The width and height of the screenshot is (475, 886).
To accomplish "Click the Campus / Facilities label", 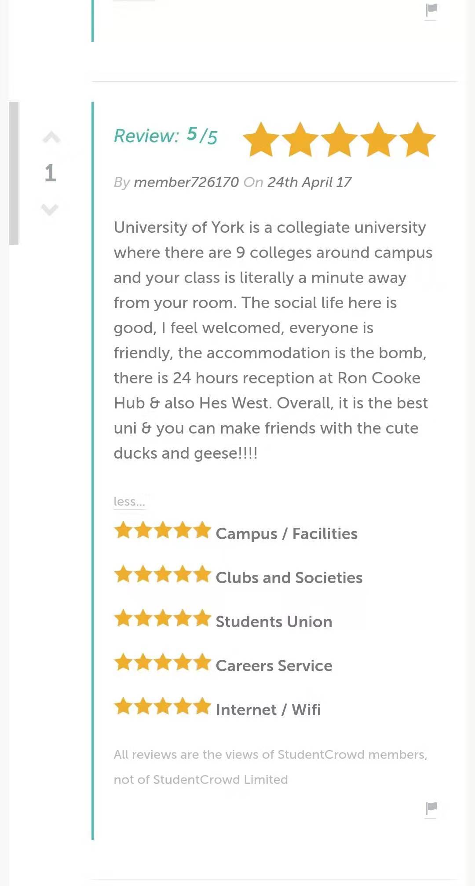I will [x=286, y=534].
